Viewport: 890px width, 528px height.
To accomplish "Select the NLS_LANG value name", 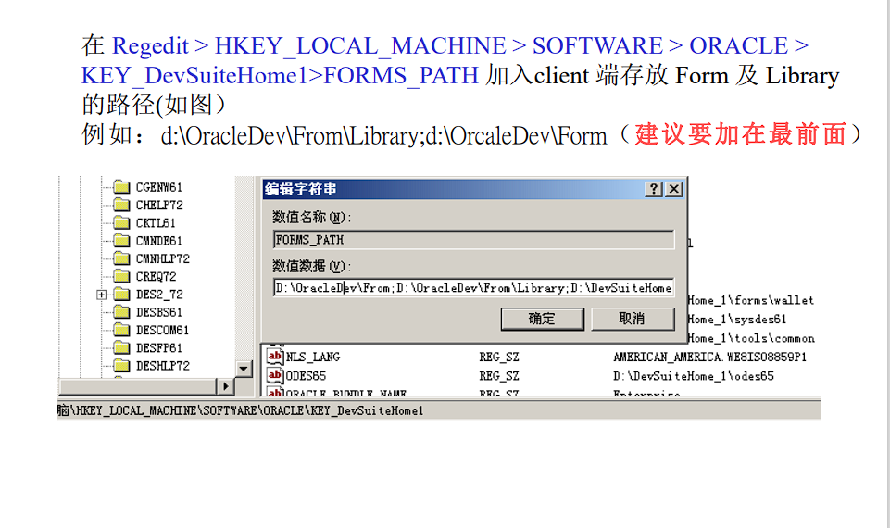I will (313, 357).
